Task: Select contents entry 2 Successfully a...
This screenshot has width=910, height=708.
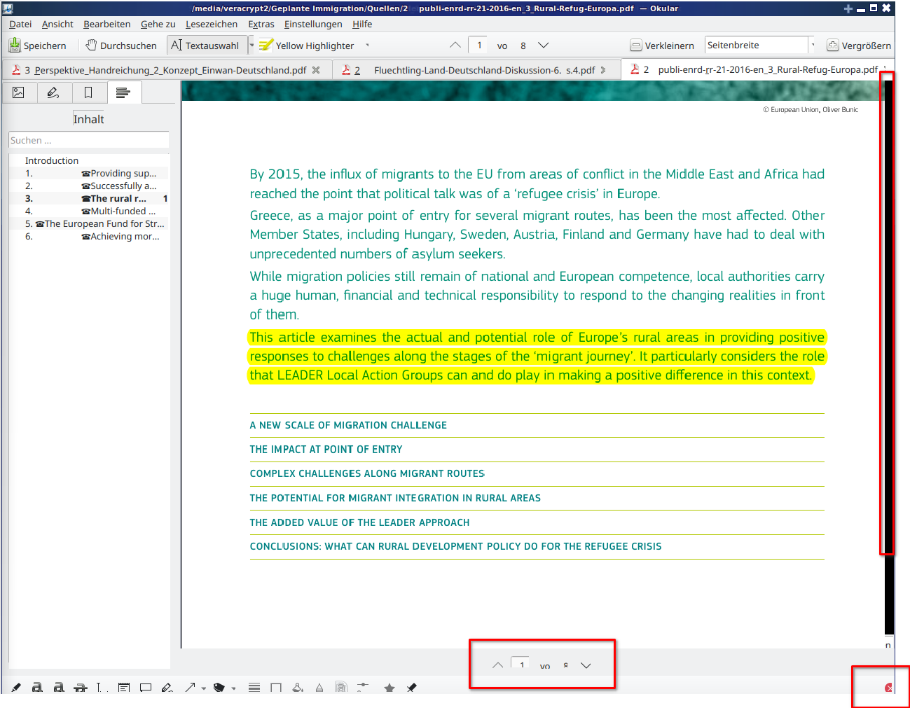Action: (x=90, y=186)
